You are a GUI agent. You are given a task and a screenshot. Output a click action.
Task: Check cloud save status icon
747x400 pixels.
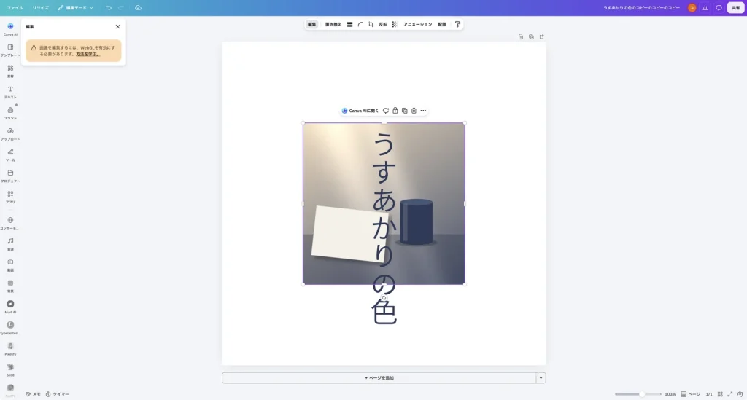[x=138, y=7]
